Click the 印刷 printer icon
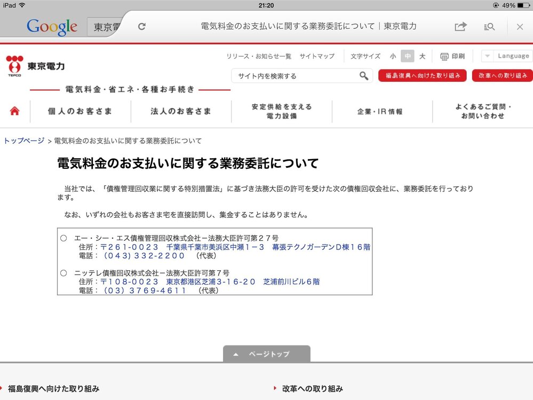The image size is (533, 400). click(452, 56)
